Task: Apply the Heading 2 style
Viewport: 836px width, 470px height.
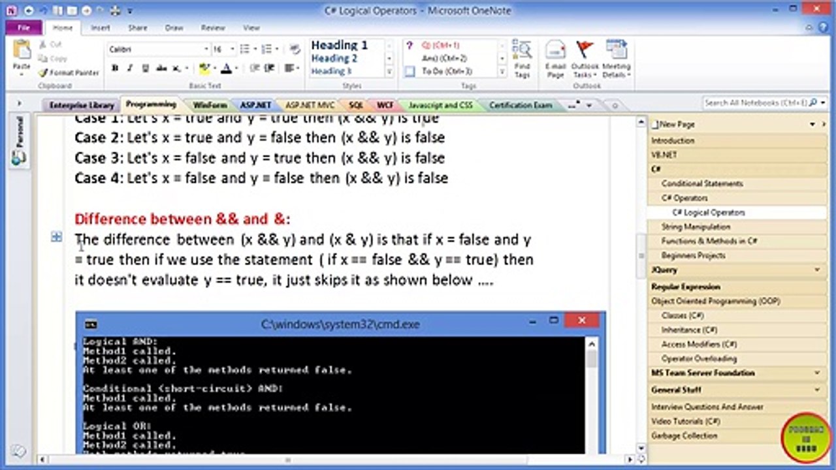Action: coord(335,59)
